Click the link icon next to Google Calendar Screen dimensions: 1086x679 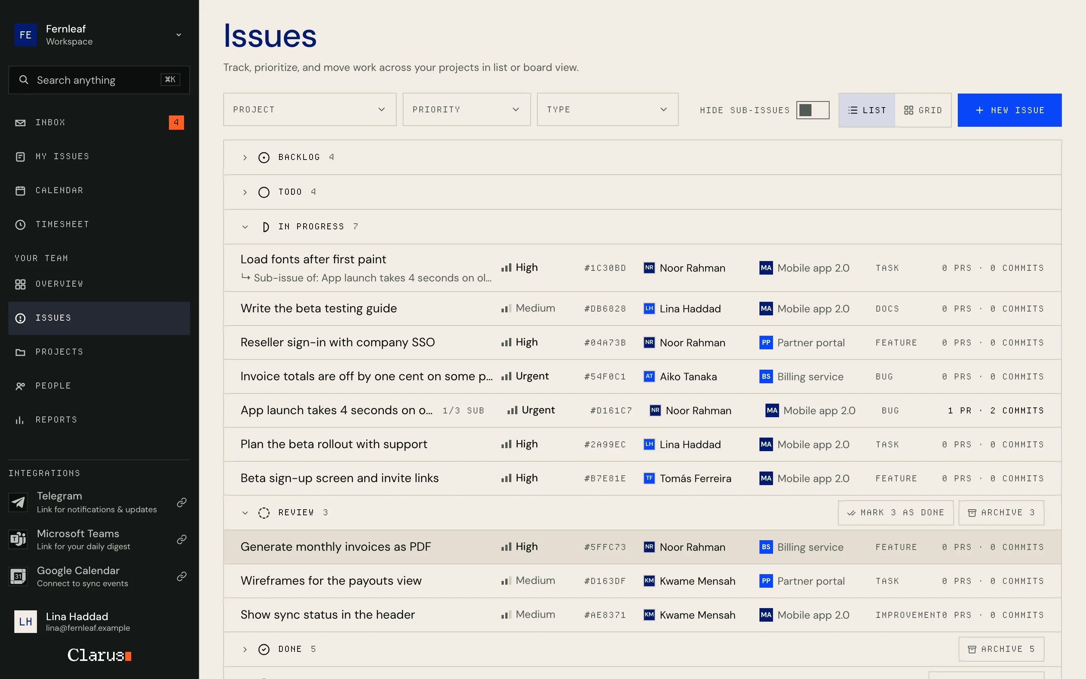point(182,576)
